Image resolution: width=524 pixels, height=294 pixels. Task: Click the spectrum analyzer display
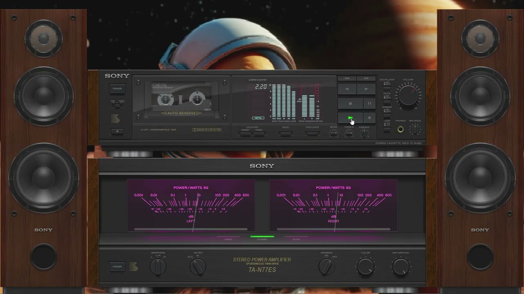(284, 100)
